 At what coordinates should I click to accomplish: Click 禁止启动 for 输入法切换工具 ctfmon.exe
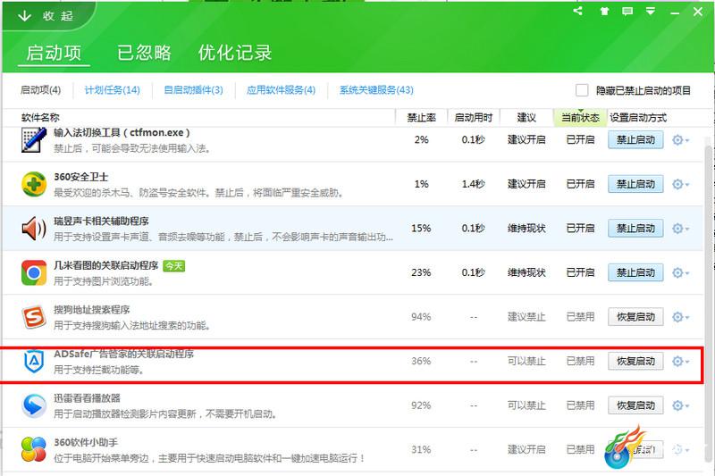635,140
